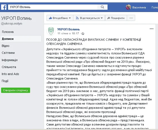Click the dropdown arrow next to Відстежується
The image size is (158, 130).
(x=102, y=18)
